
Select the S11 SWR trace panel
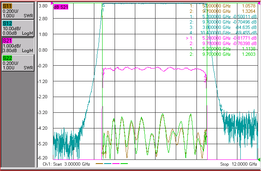pyautogui.click(x=18, y=11)
